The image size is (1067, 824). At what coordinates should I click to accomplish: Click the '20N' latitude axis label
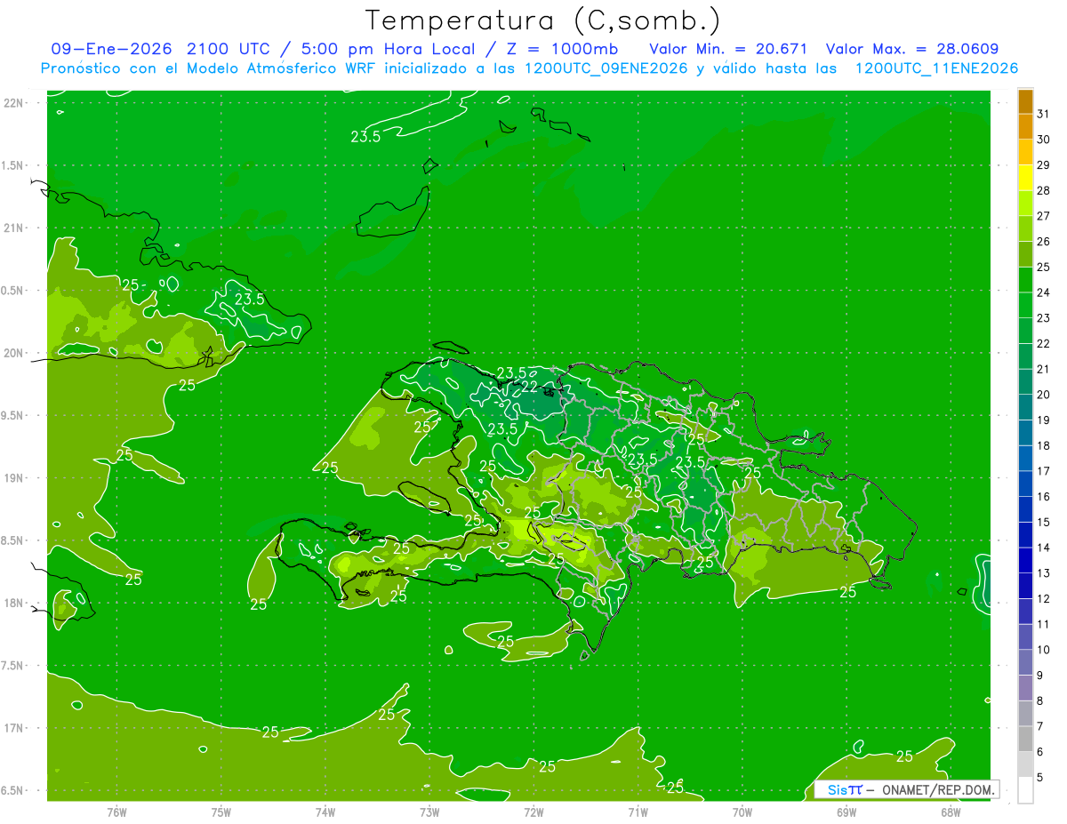tap(14, 353)
